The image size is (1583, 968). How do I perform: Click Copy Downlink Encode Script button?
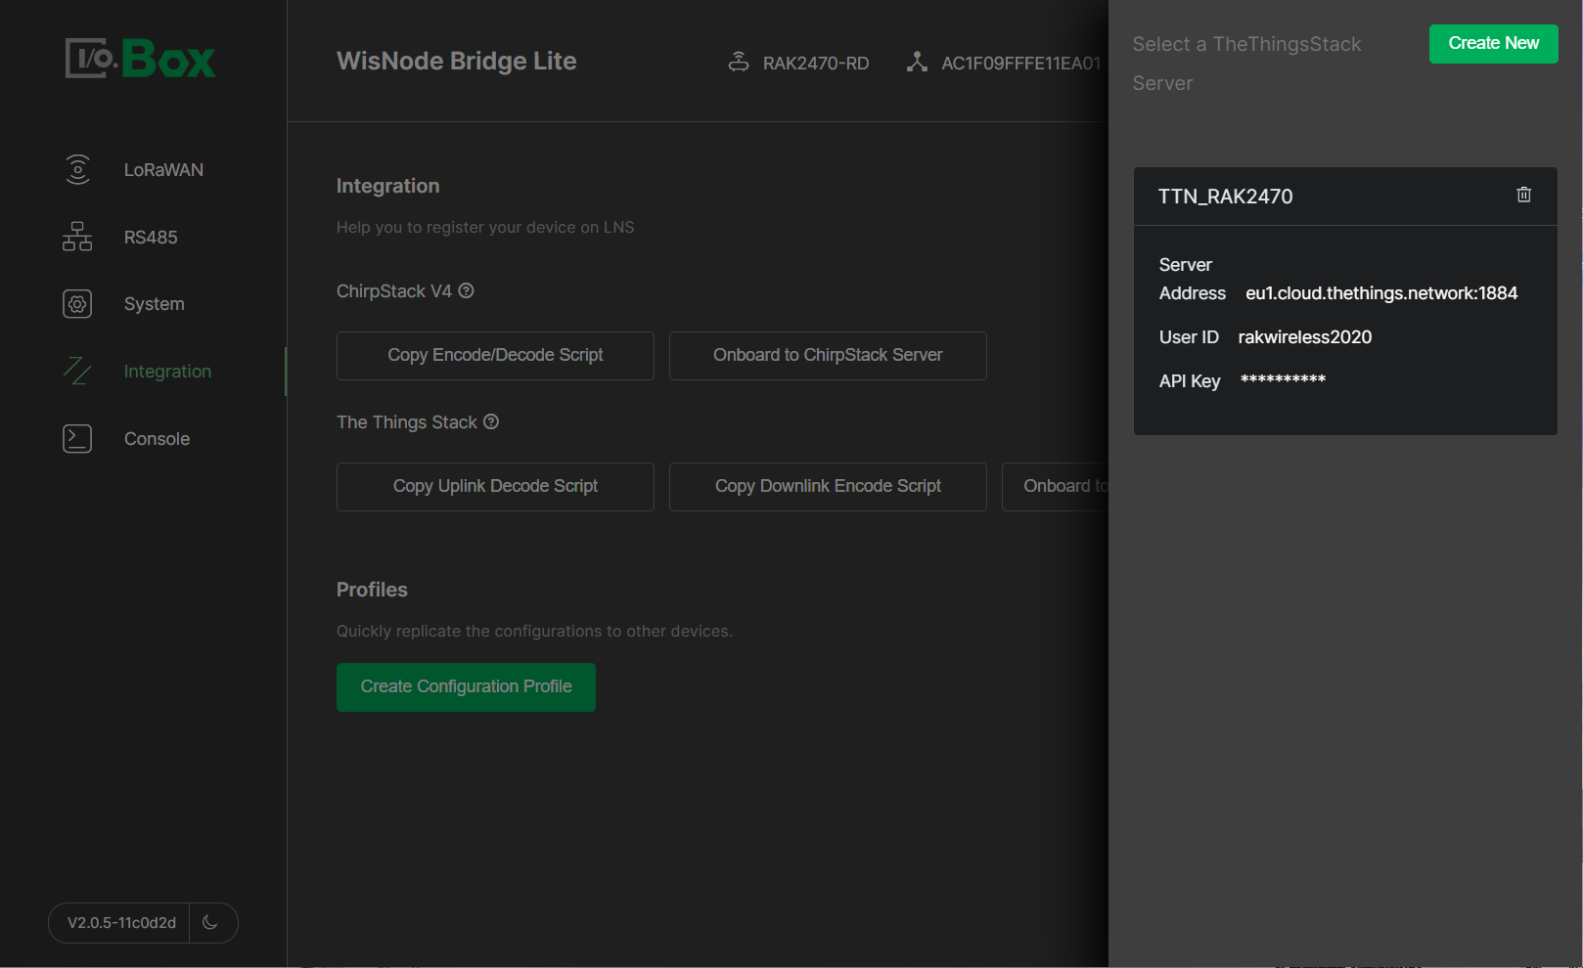click(x=828, y=486)
